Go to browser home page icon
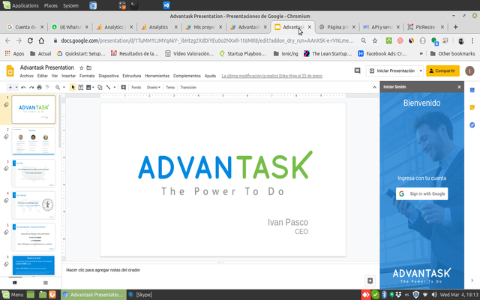This screenshot has width=480, height=300. [x=41, y=40]
